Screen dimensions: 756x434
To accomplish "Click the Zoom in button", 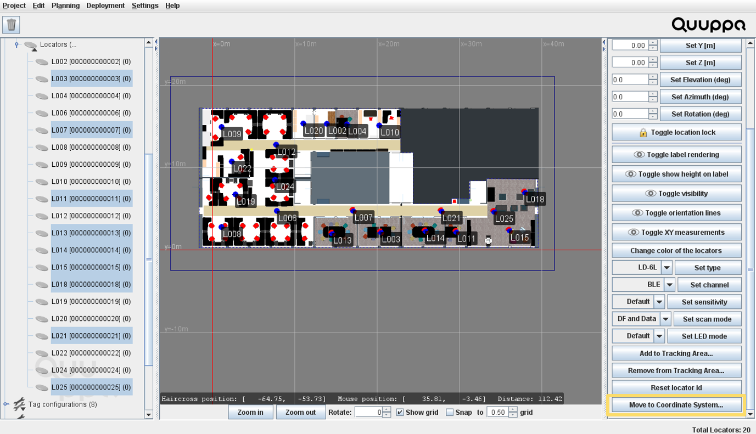I will 250,412.
